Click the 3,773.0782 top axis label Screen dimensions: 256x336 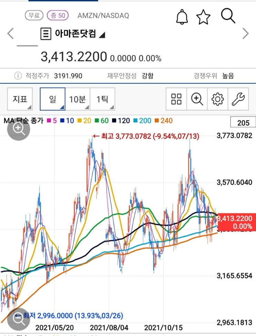235,136
